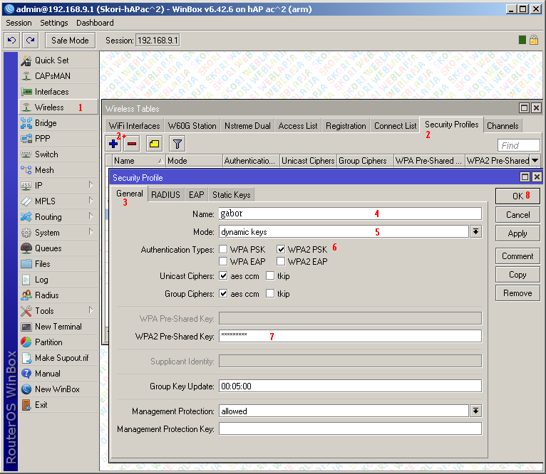The width and height of the screenshot is (546, 474).
Task: Switch to the RADIUS tab
Action: [165, 194]
